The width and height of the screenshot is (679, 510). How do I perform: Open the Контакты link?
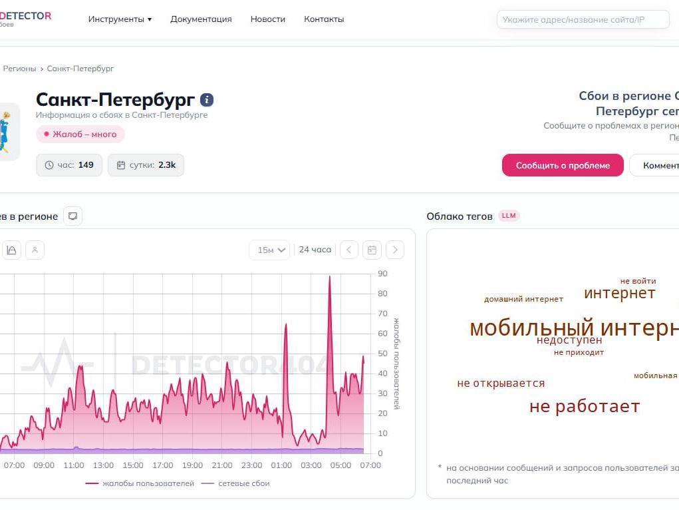click(x=324, y=19)
